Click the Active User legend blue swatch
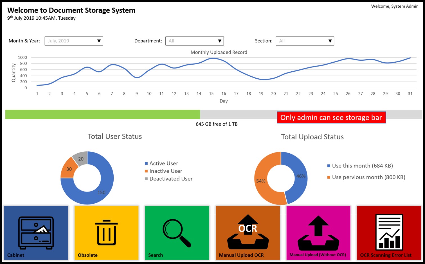This screenshot has width=425, height=264. click(146, 163)
